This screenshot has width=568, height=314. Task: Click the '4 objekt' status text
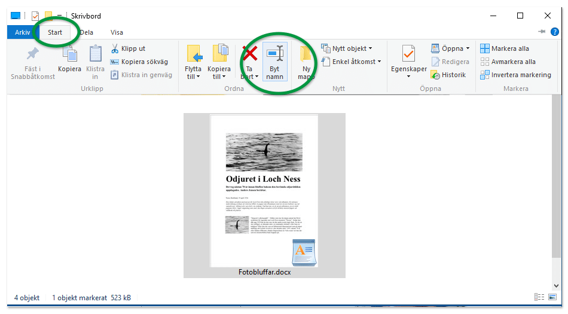pos(27,298)
